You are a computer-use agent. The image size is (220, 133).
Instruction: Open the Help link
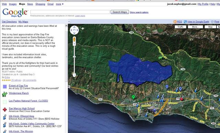pyautogui.click(x=212, y=4)
